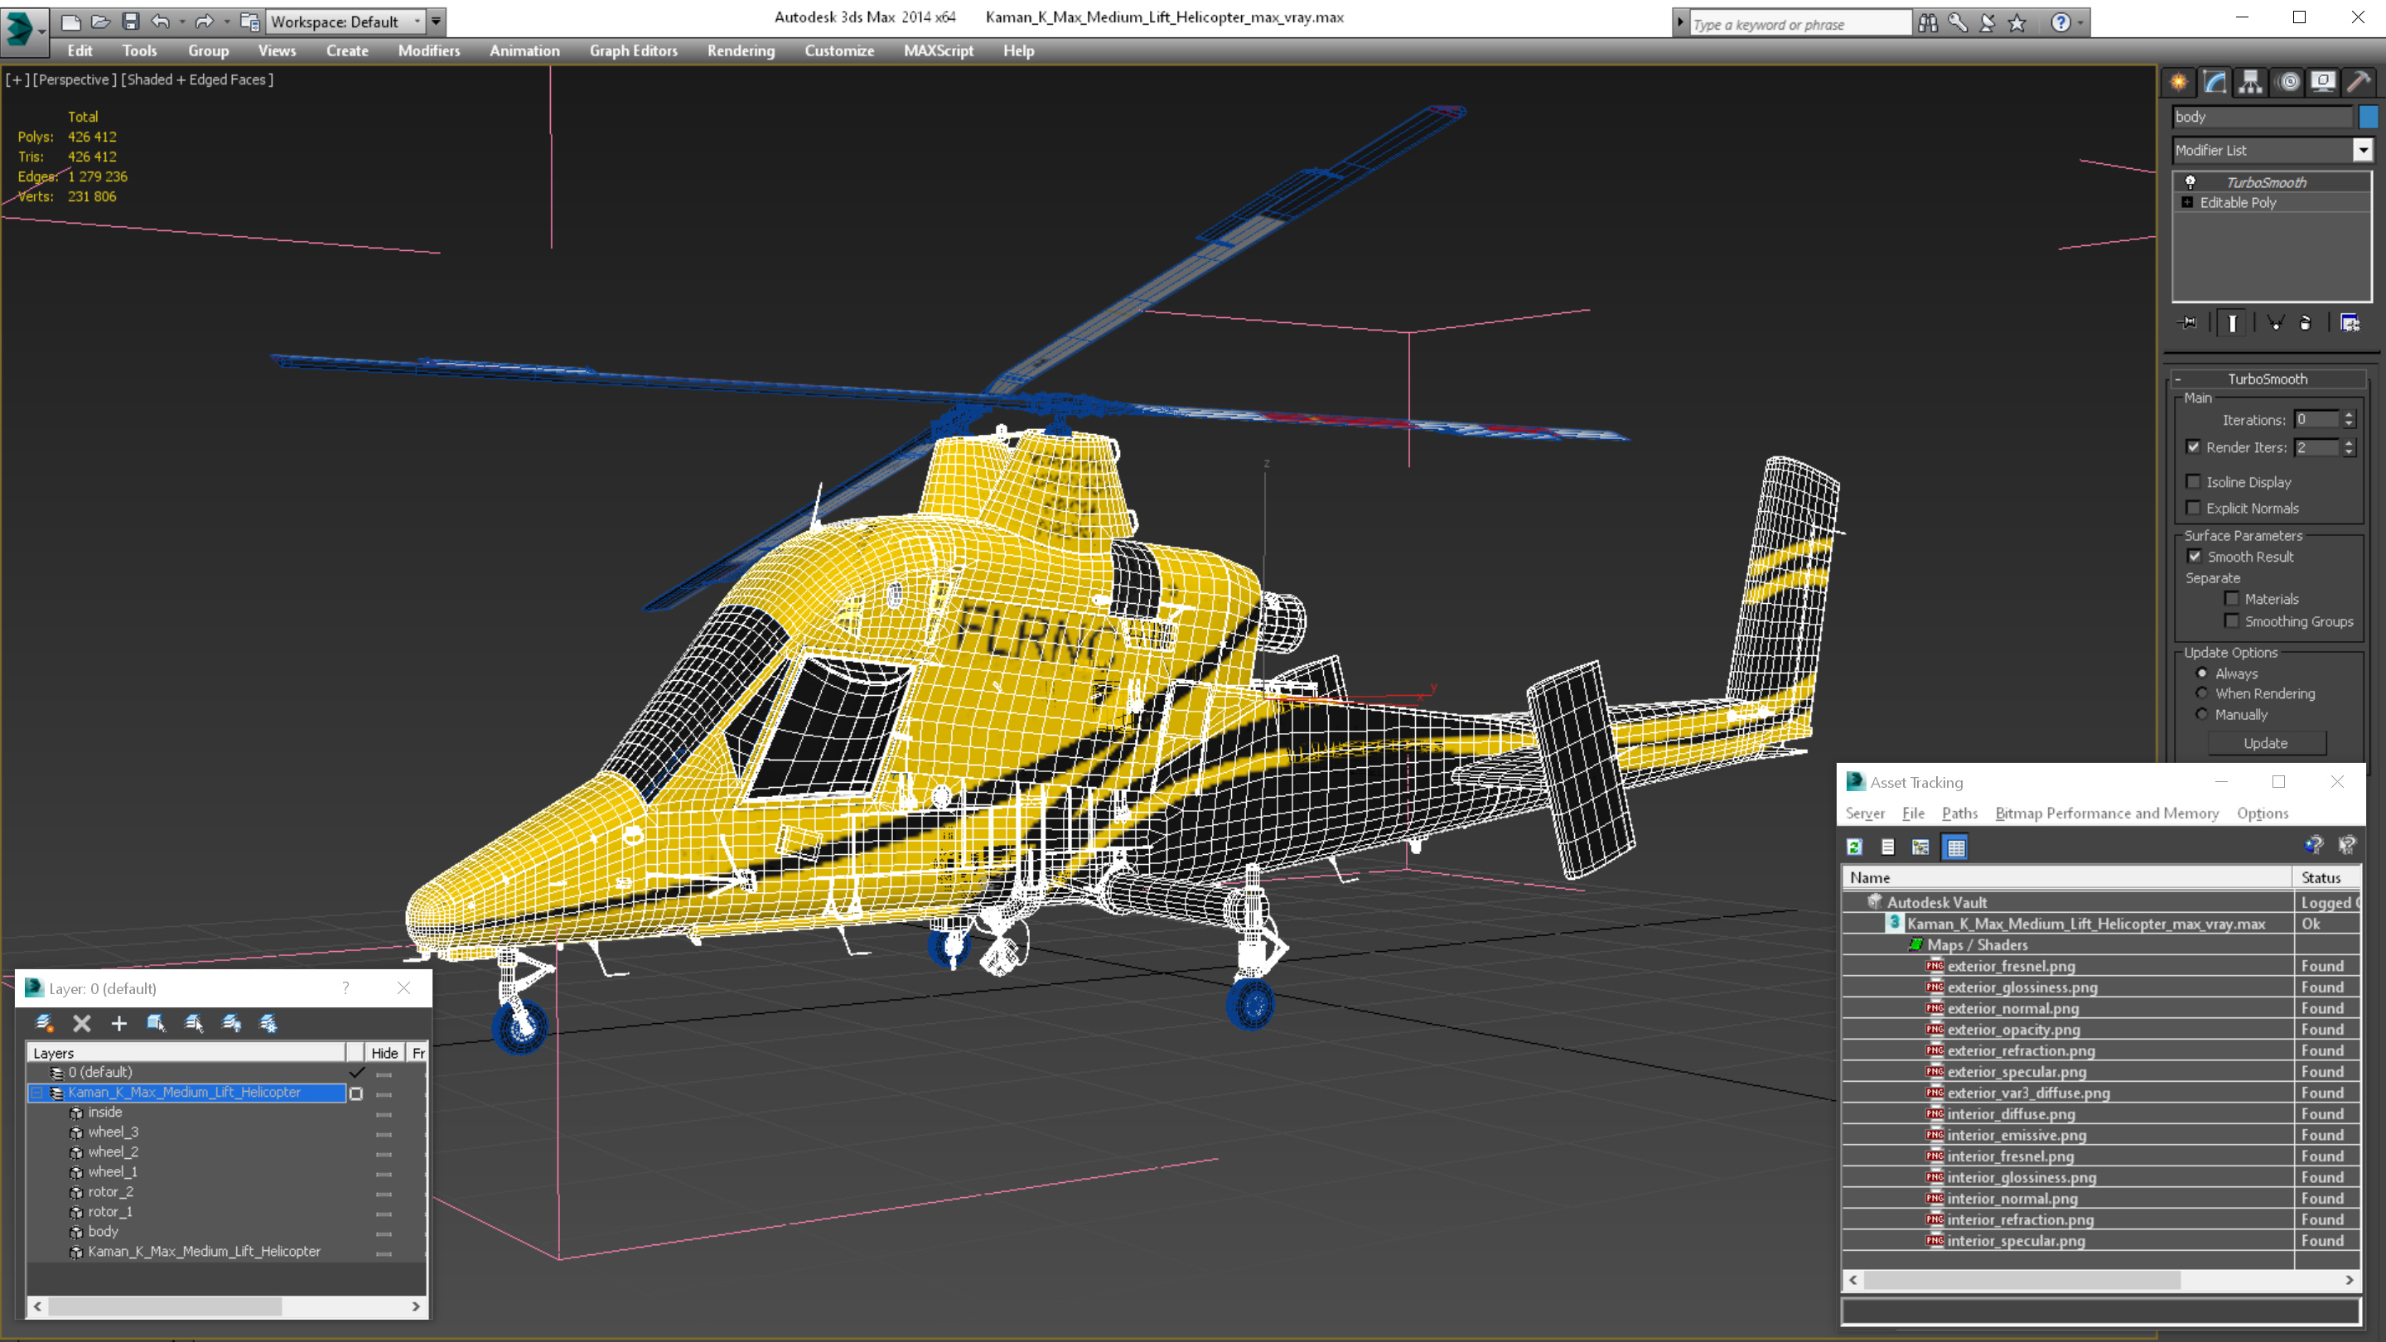Click the Update button
The image size is (2386, 1342).
point(2266,743)
